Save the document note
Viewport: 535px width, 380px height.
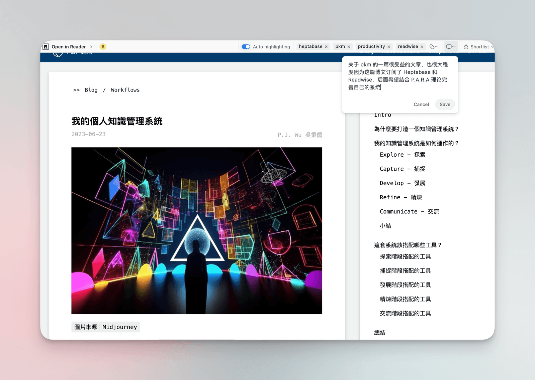point(445,105)
